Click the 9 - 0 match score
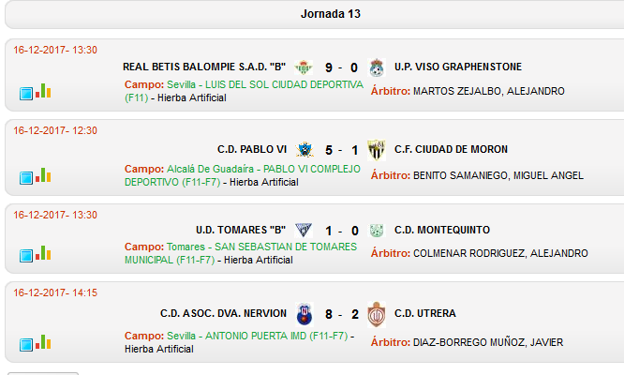Image resolution: width=624 pixels, height=375 pixels. click(341, 67)
